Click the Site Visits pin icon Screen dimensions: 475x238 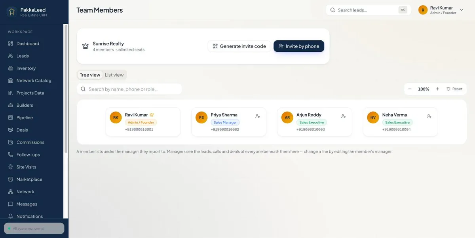(11, 167)
